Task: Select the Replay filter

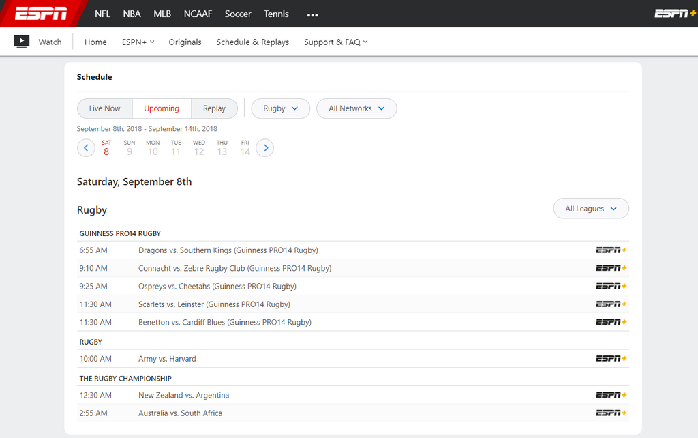Action: pos(214,108)
